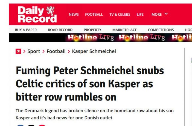Click the blue circular share icon
192x126 pixels.
[21, 125]
